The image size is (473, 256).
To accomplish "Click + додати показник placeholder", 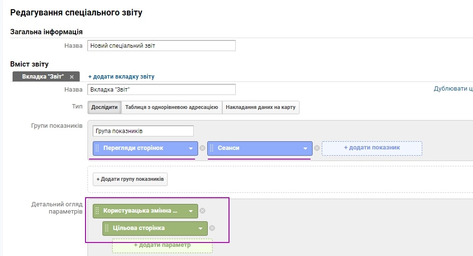I will [x=372, y=148].
